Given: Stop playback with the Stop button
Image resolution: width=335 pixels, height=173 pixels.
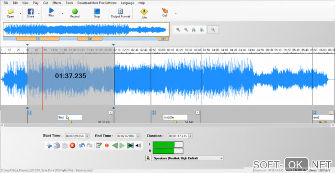Looking at the screenshot, I should (x=97, y=13).
